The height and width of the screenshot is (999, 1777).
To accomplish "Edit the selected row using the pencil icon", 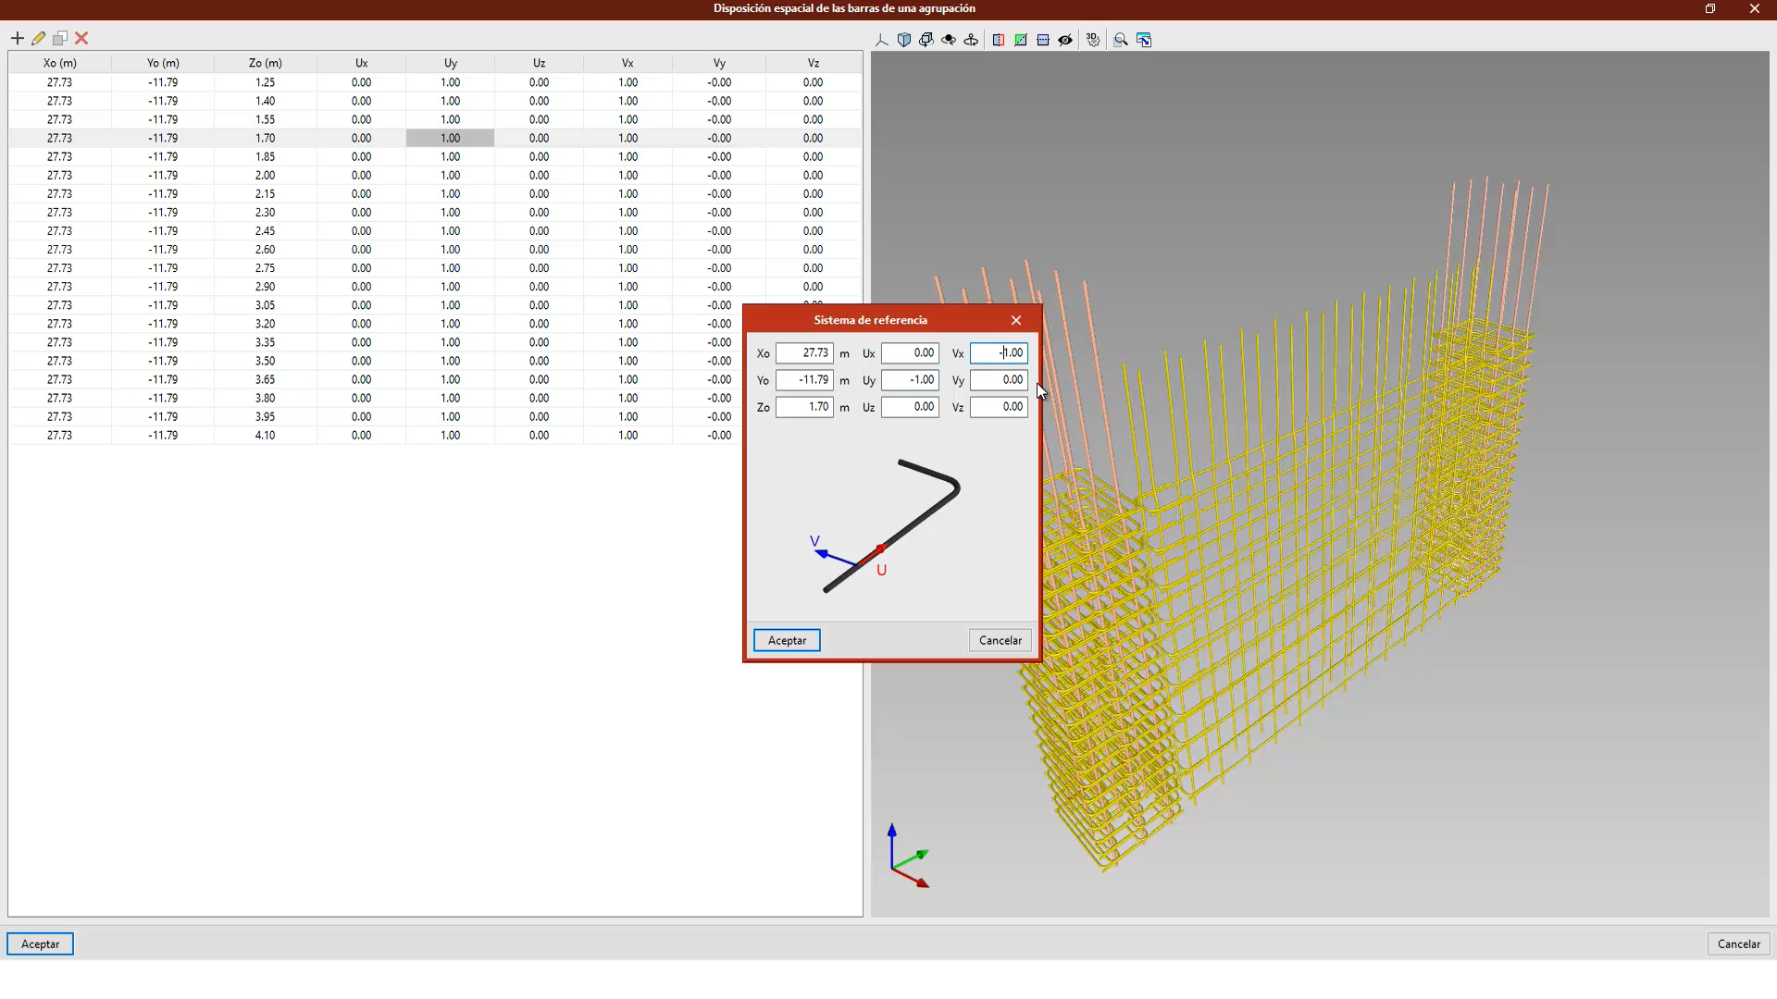I will click(39, 38).
